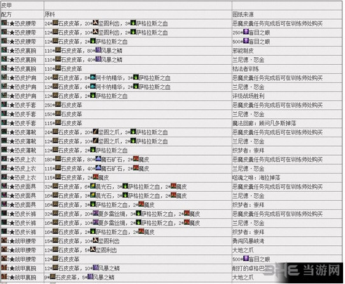345x284 pixels.
Task: Click the 图纸来源 column header
Action: coord(287,14)
